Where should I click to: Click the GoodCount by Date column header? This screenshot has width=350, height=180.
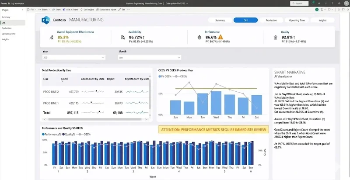[x=92, y=79]
